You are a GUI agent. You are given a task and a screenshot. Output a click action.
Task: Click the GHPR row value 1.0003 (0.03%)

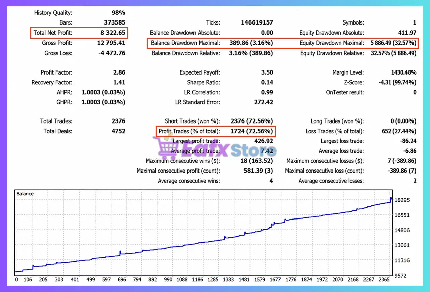(103, 102)
